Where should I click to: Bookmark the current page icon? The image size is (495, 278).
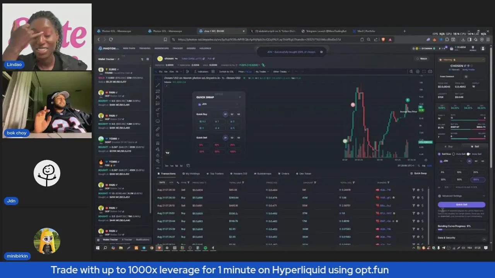166,39
